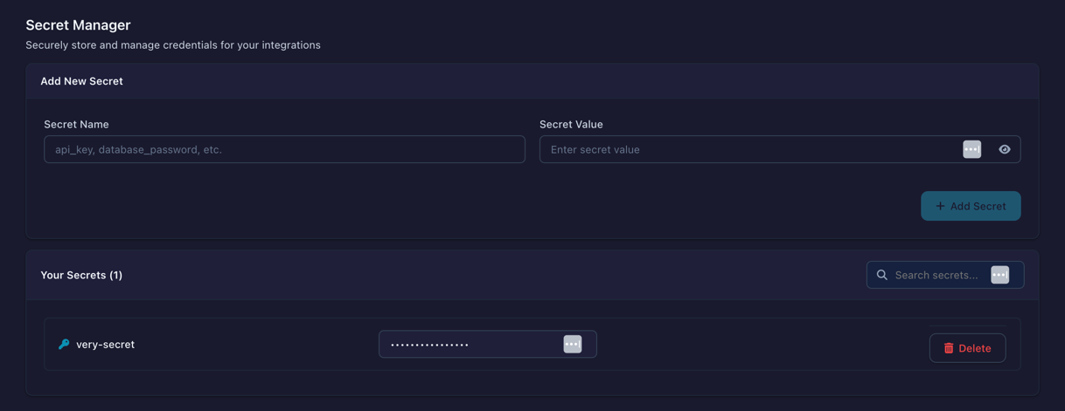
Task: Click the Secret Value label
Action: click(x=571, y=125)
